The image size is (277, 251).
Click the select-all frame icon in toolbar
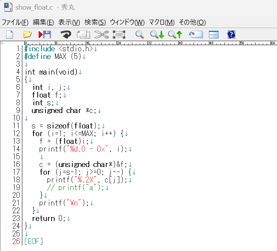tap(119, 34)
